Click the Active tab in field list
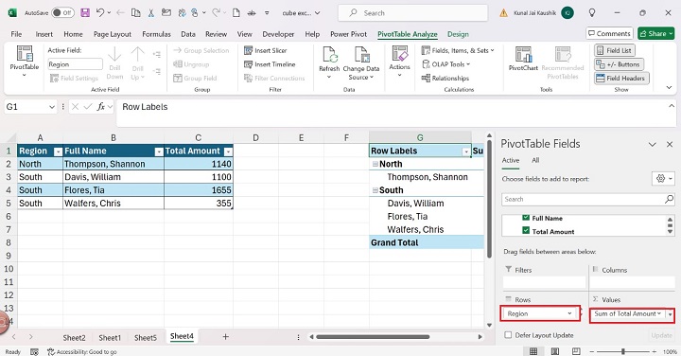Viewport: 681px width, 356px height. (511, 160)
